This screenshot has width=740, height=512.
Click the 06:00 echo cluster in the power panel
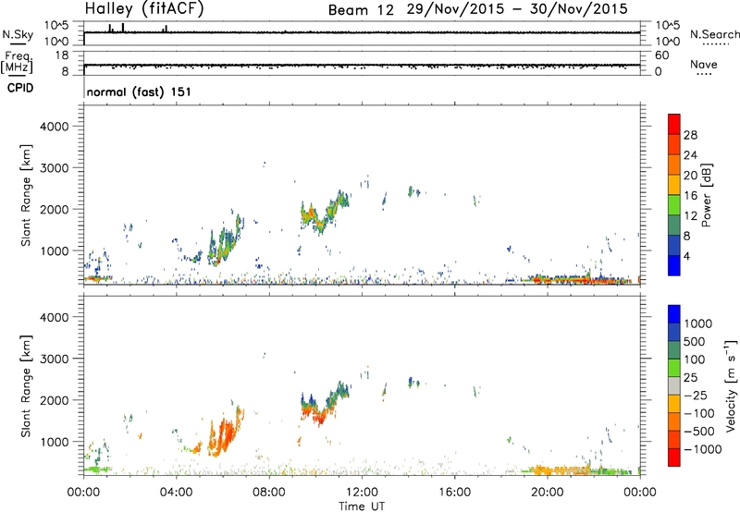coord(226,241)
